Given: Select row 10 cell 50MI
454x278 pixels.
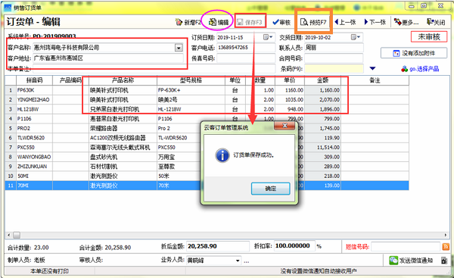Looking at the screenshot, I should [34, 176].
